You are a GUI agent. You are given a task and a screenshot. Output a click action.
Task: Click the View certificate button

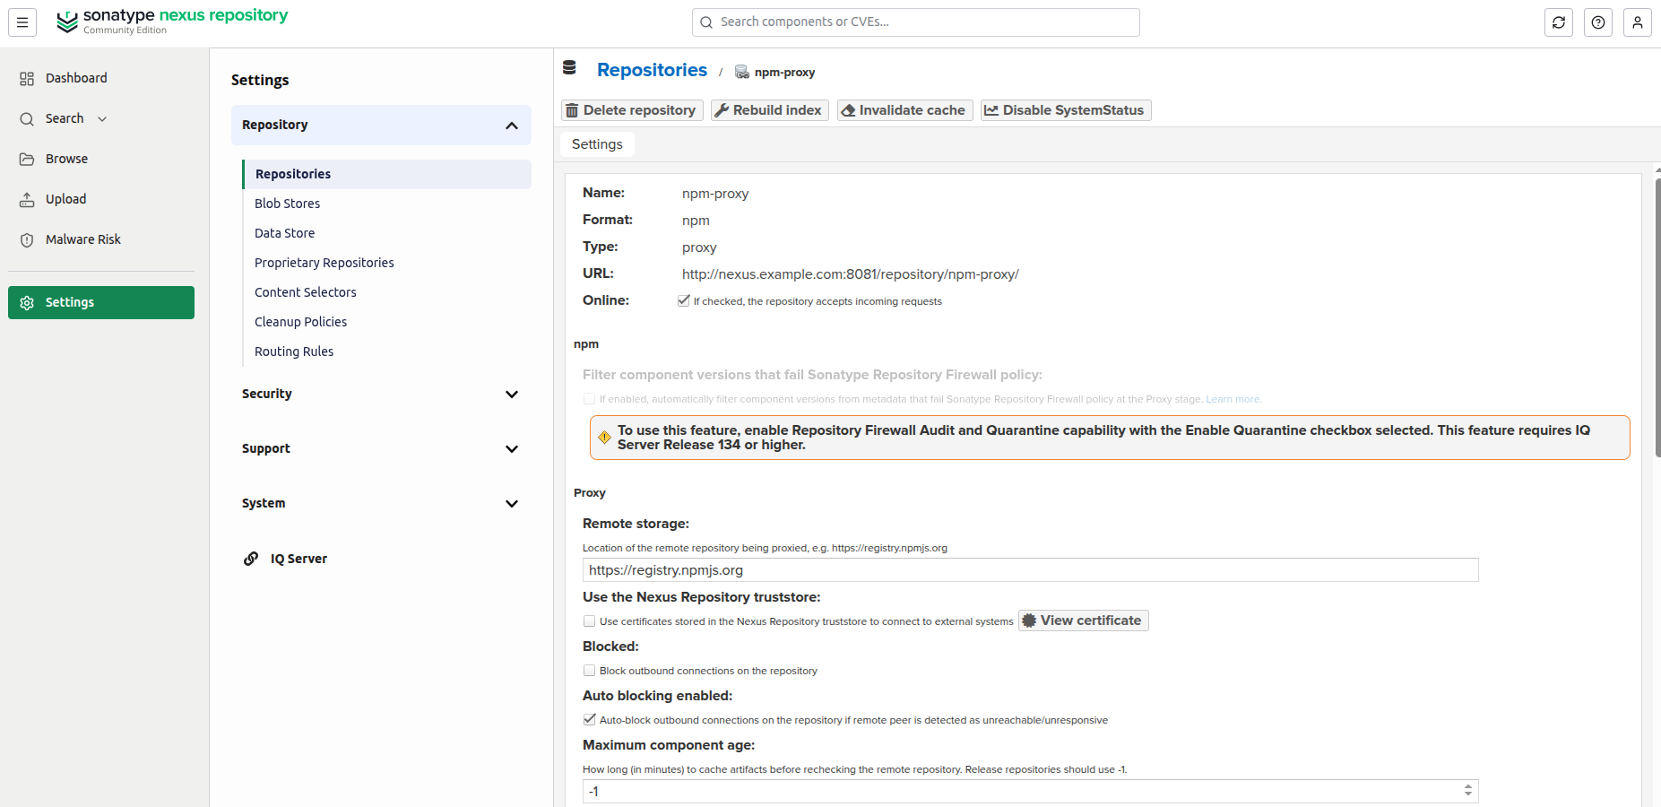[1083, 620]
